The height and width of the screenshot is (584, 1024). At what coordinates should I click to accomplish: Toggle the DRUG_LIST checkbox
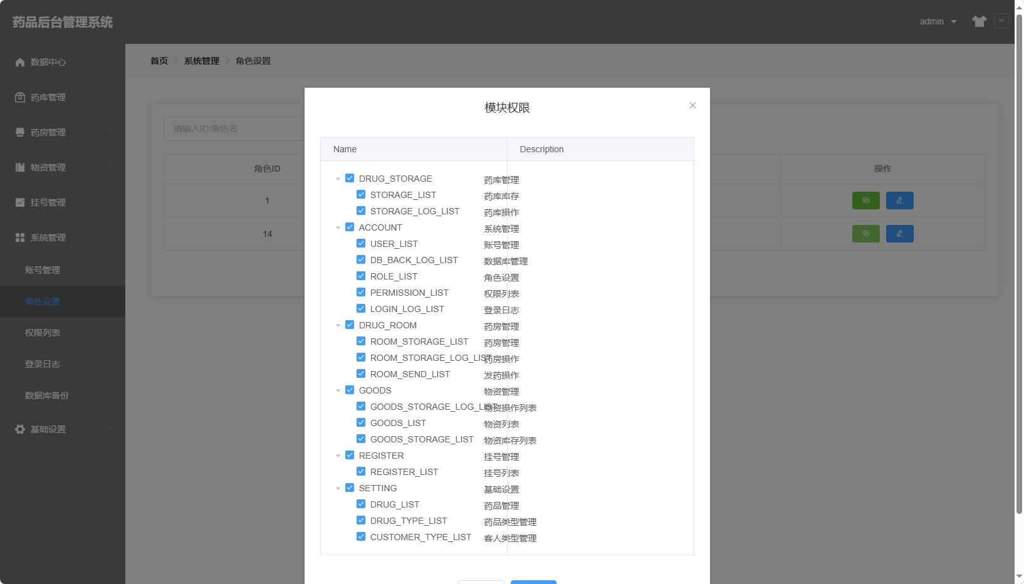coord(361,504)
